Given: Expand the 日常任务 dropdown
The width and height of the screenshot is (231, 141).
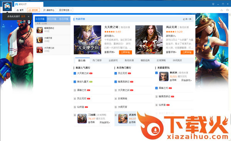Looking at the screenshot, I should (65, 10).
